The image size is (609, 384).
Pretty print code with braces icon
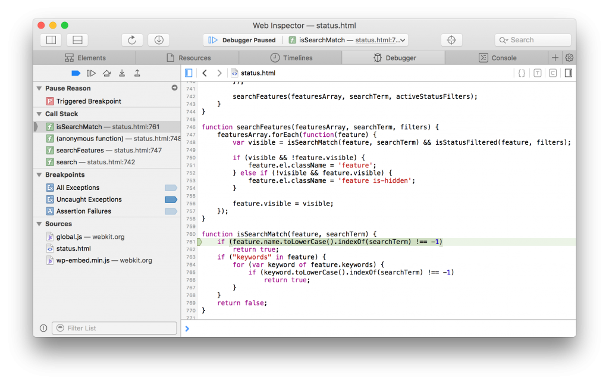[x=522, y=73]
